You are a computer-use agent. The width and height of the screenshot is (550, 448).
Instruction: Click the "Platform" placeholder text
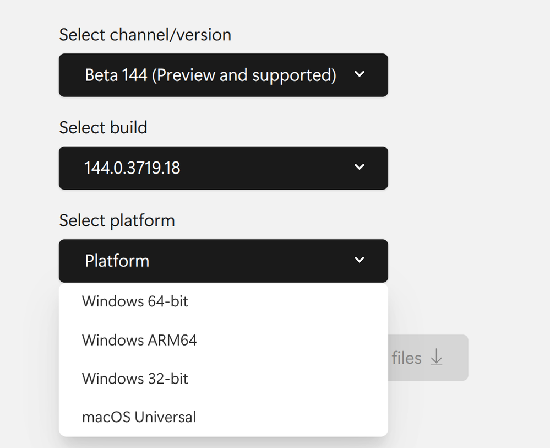117,261
